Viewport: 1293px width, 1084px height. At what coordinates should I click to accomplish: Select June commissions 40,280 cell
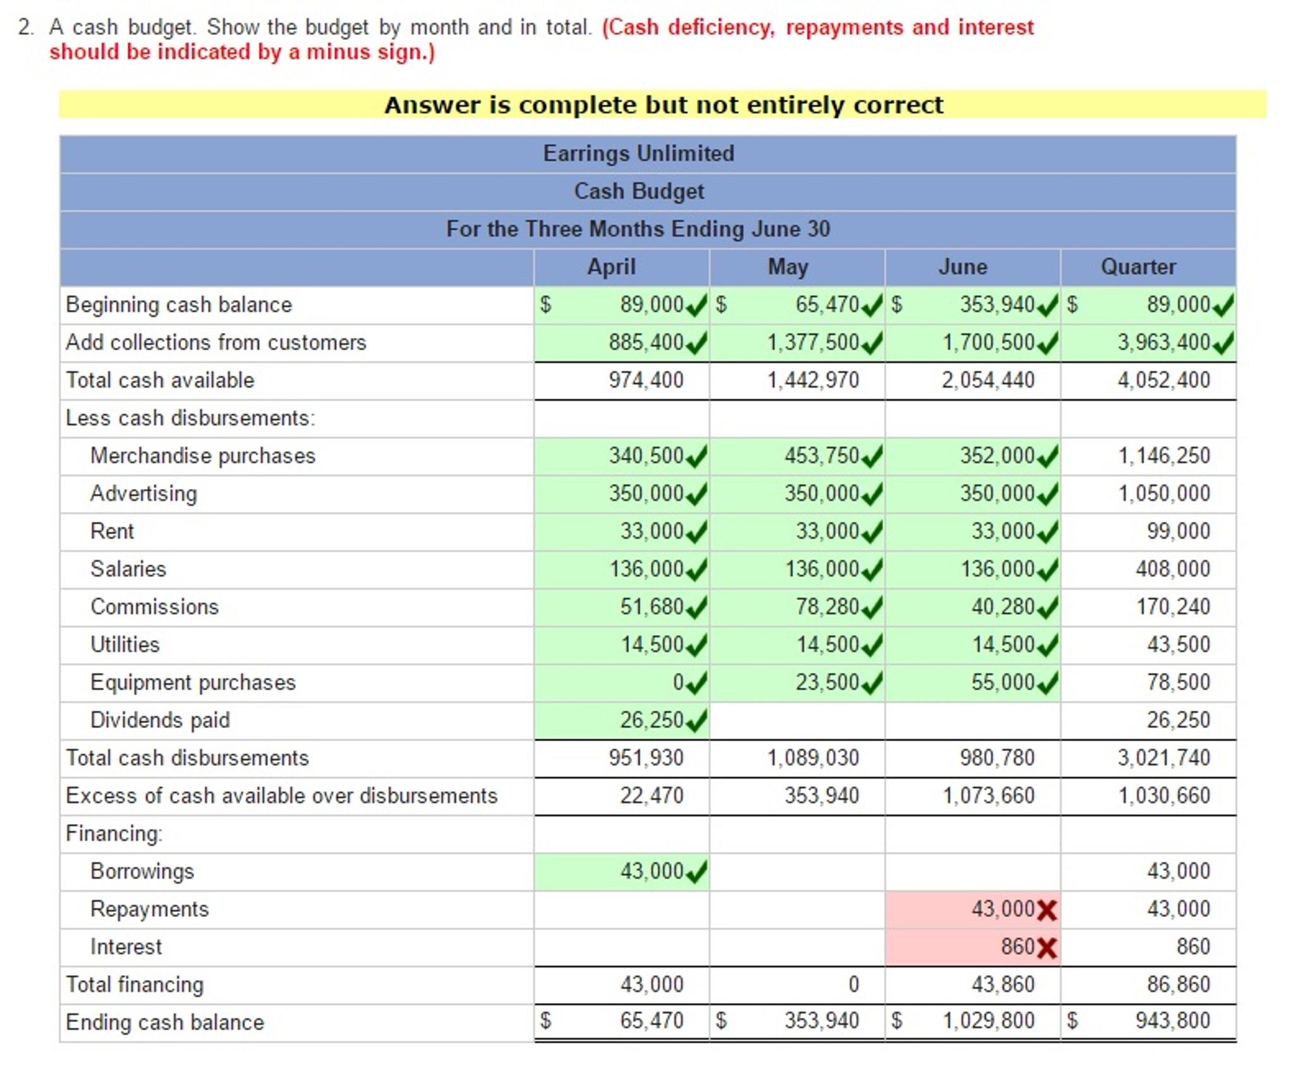point(972,607)
